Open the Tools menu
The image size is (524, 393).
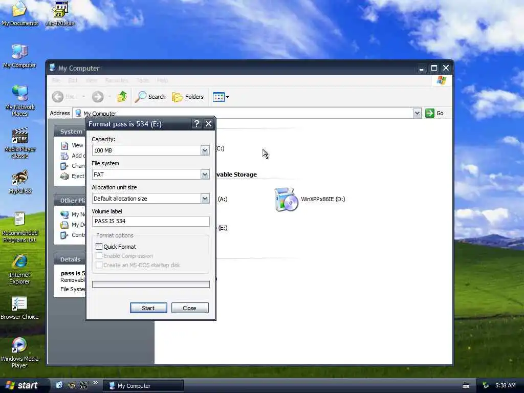(x=142, y=80)
